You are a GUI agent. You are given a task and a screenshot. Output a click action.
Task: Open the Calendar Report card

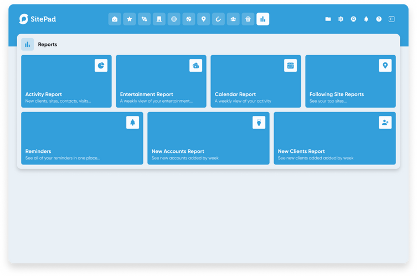click(x=256, y=81)
